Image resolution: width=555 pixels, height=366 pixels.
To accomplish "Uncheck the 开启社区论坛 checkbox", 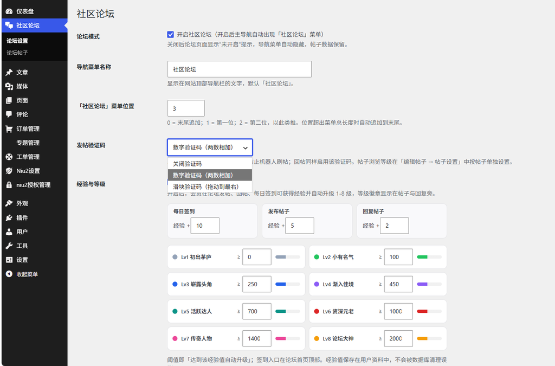I will pyautogui.click(x=171, y=34).
